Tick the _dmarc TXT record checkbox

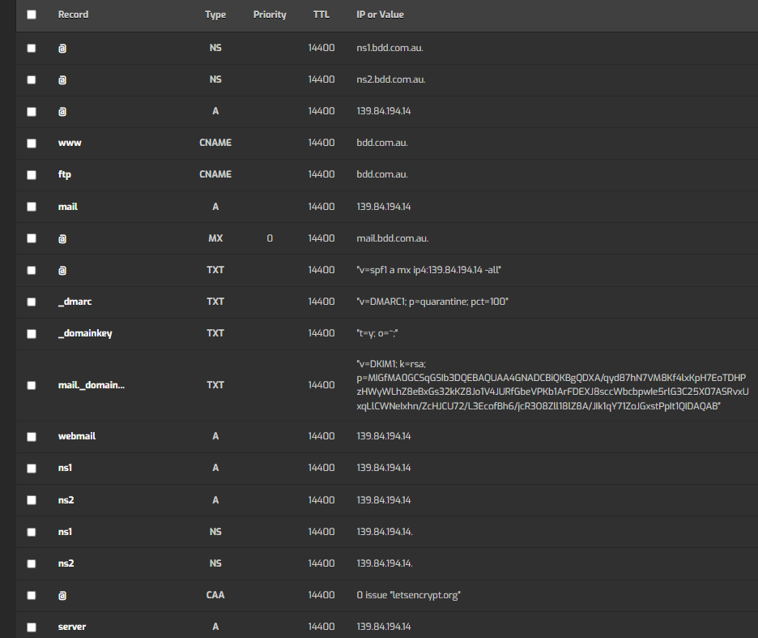32,302
